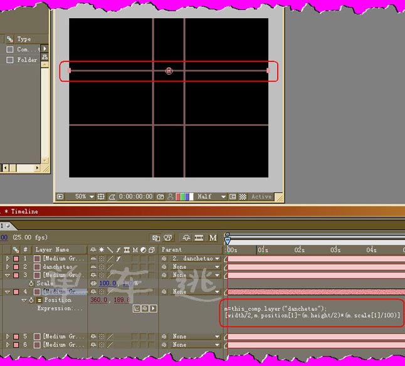Click layer 1 label color square

tap(16, 258)
